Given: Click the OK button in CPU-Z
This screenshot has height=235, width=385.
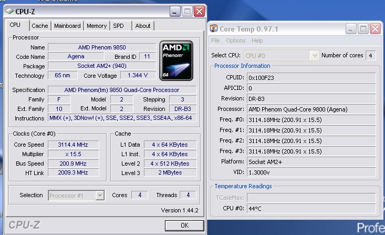Looking at the screenshot, I should point(184,226).
